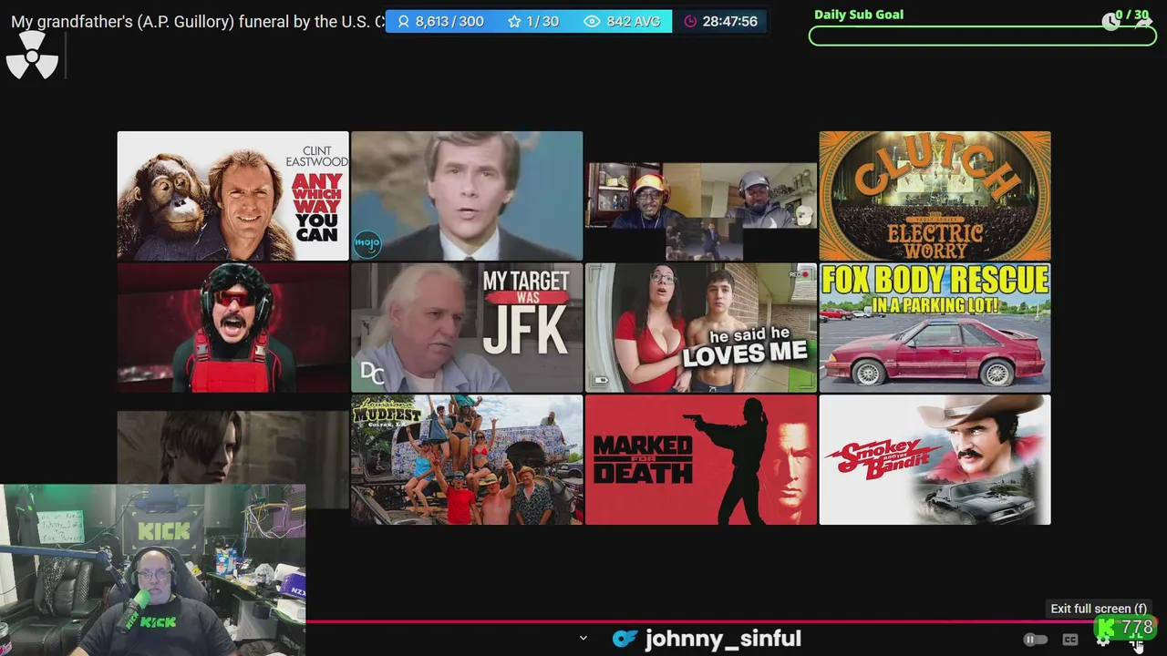Click the green Kick 778 viewer badge

click(1127, 628)
